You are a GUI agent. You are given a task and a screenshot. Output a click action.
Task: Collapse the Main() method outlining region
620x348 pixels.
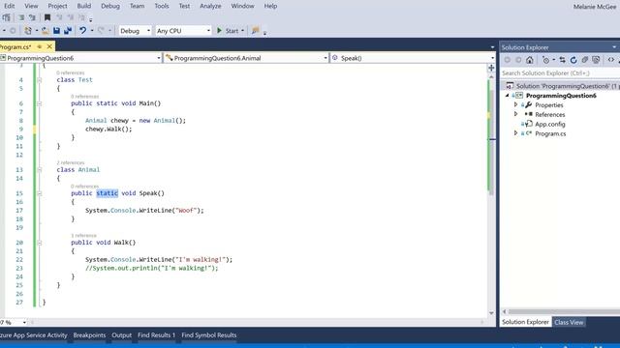(x=39, y=103)
